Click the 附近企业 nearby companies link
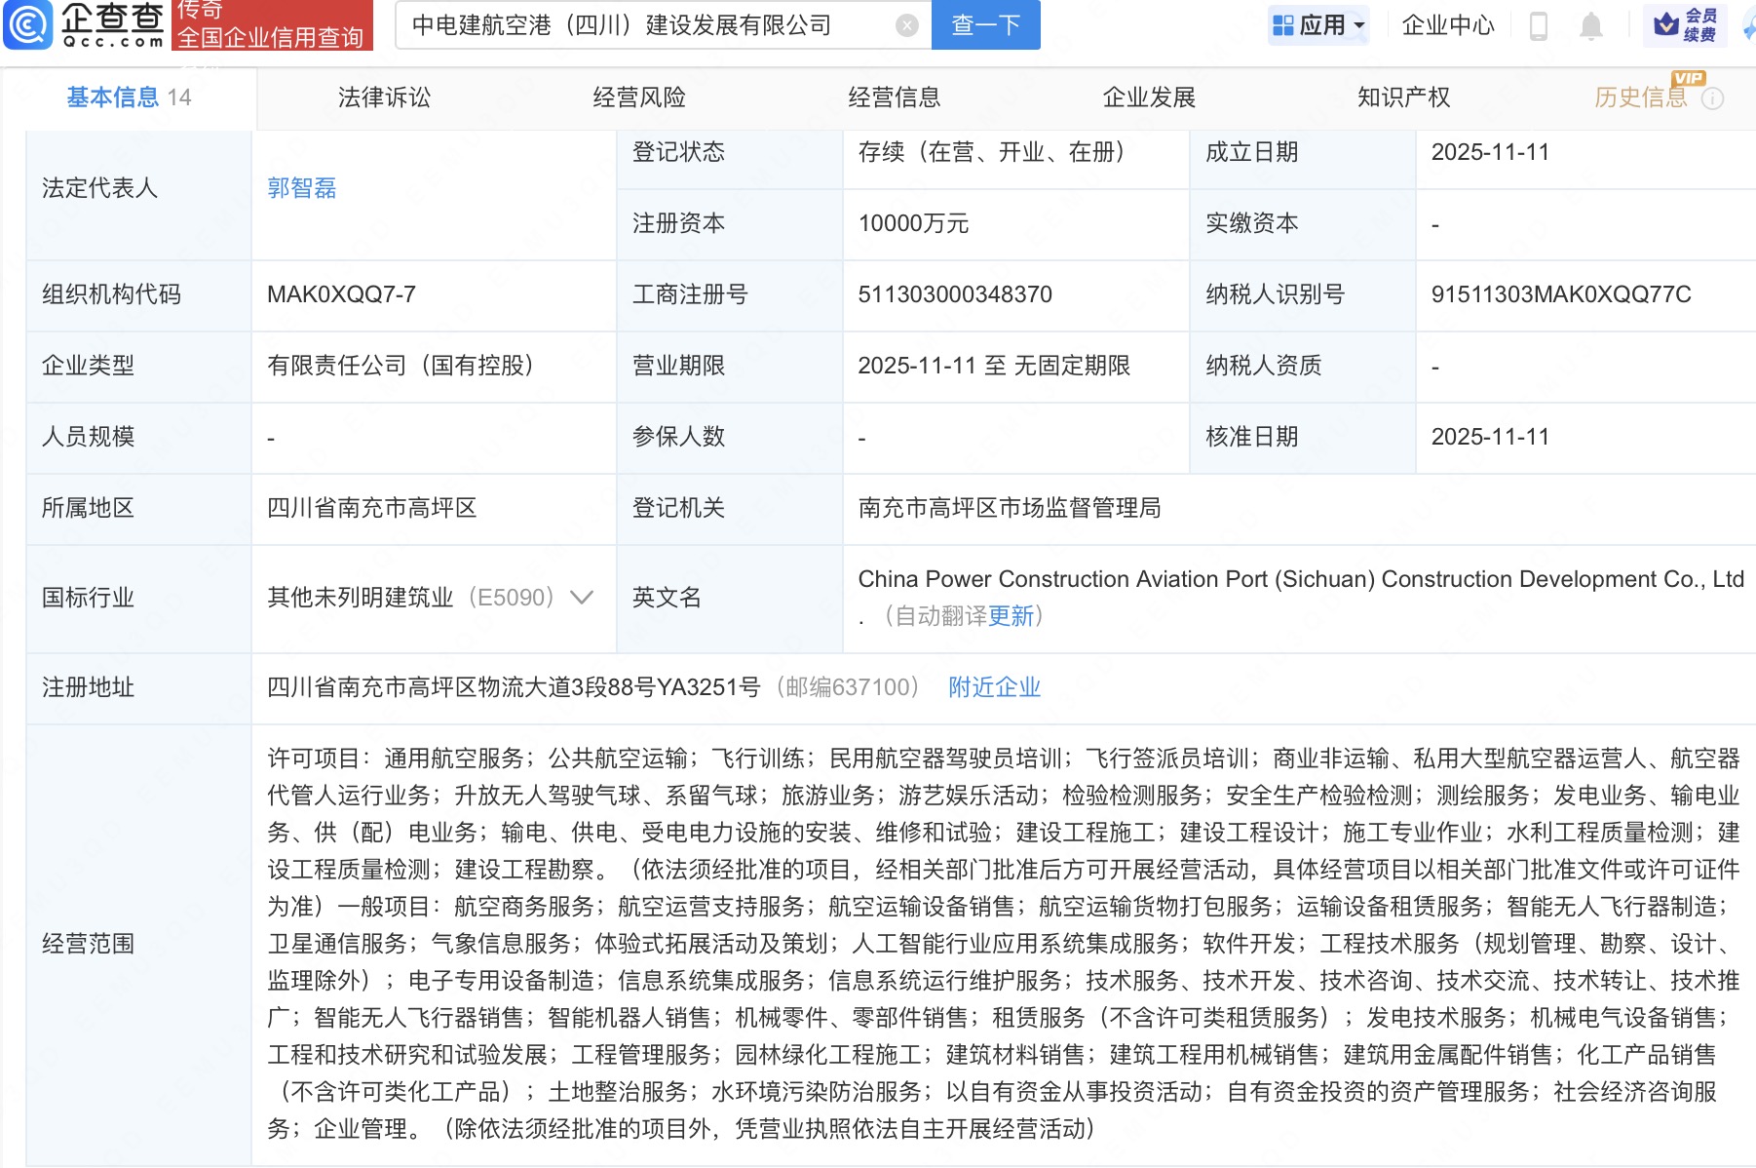 point(994,687)
